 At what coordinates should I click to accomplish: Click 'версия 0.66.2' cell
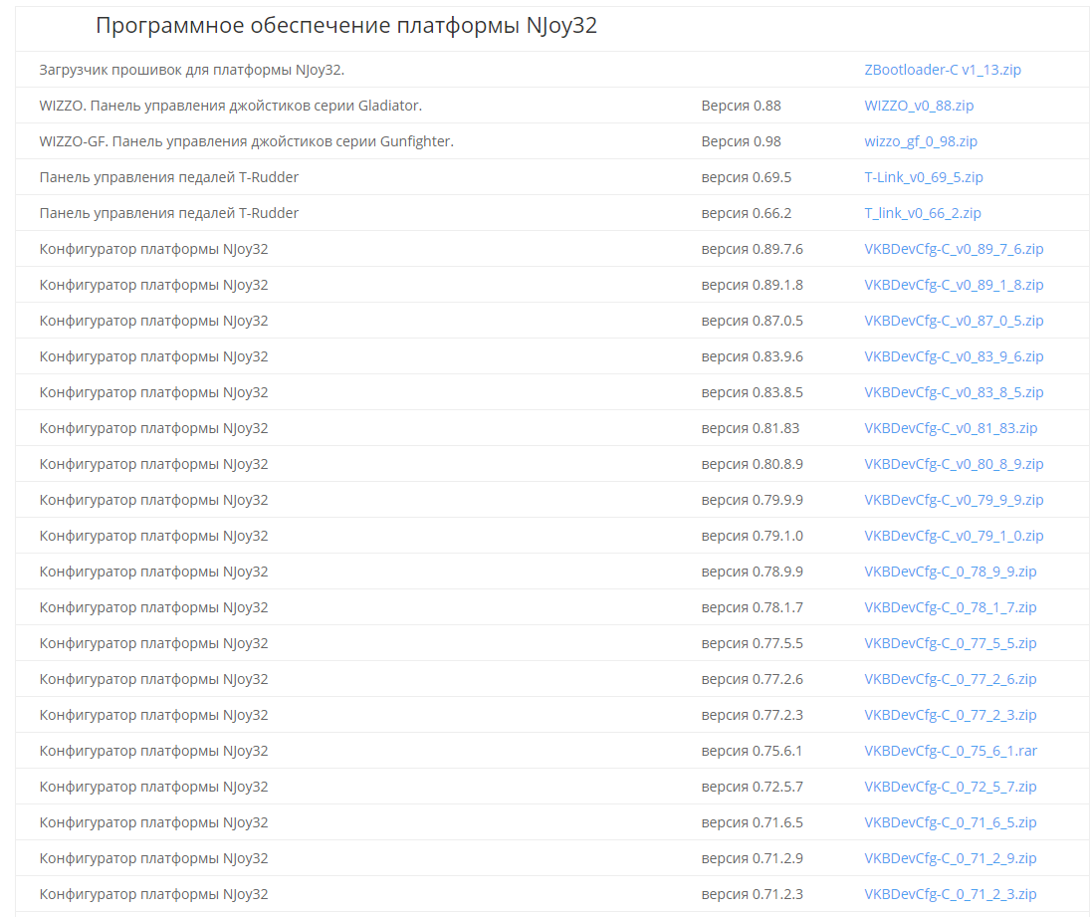(746, 213)
